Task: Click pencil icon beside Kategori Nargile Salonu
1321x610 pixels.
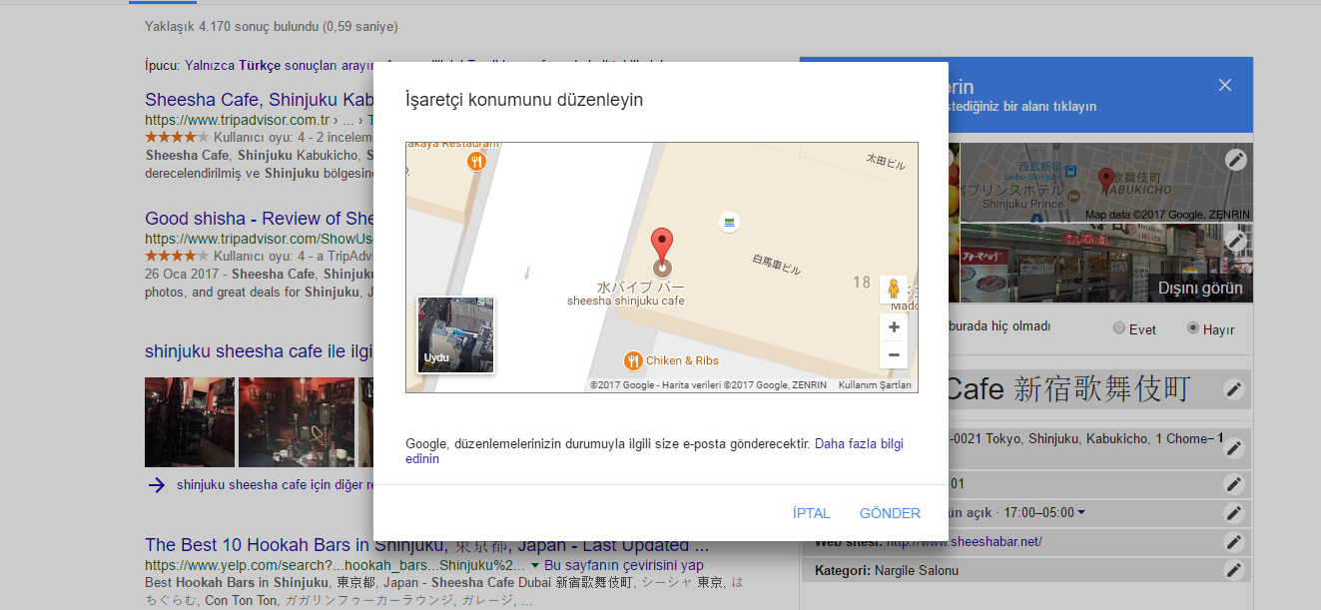Action: 1234,570
